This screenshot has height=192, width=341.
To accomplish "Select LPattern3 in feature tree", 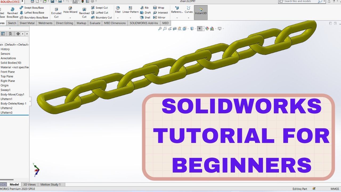I will click(x=6, y=113).
